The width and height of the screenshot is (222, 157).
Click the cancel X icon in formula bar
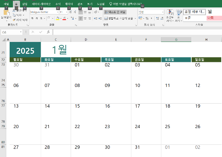pyautogui.click(x=33, y=32)
